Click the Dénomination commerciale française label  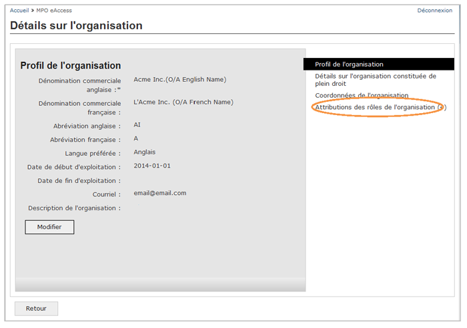79,108
